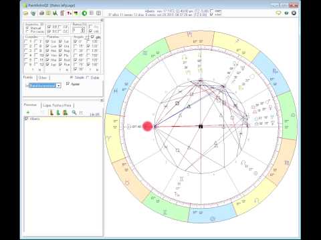Click the single brown person icon
This screenshot has height=240, width=321.
51,113
